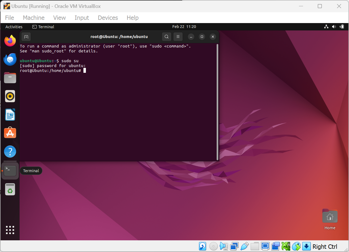Click the optical disc drive indicator
The width and height of the screenshot is (349, 252).
click(213, 246)
